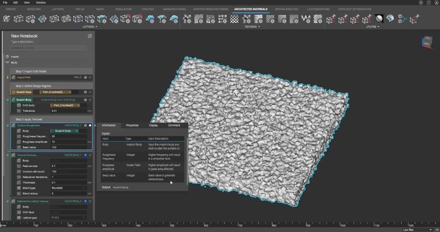This screenshot has width=440, height=232.
Task: Remove the Part_0.bodies chip from Swatch Face
Action: coord(69,92)
